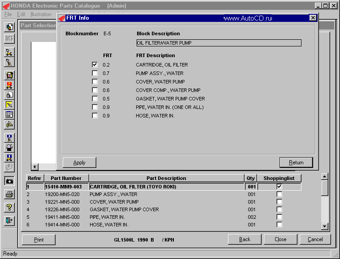Open help with the question mark icon
The height and width of the screenshot is (259, 340).
(x=9, y=208)
